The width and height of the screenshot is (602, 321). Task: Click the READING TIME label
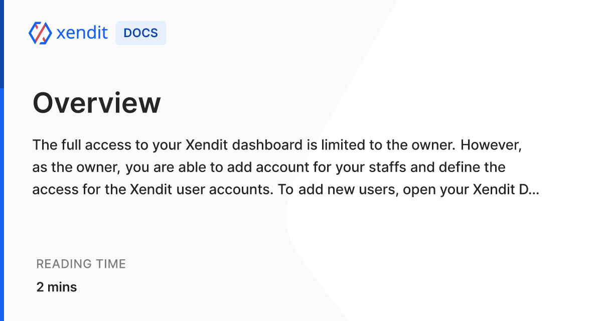pyautogui.click(x=81, y=264)
